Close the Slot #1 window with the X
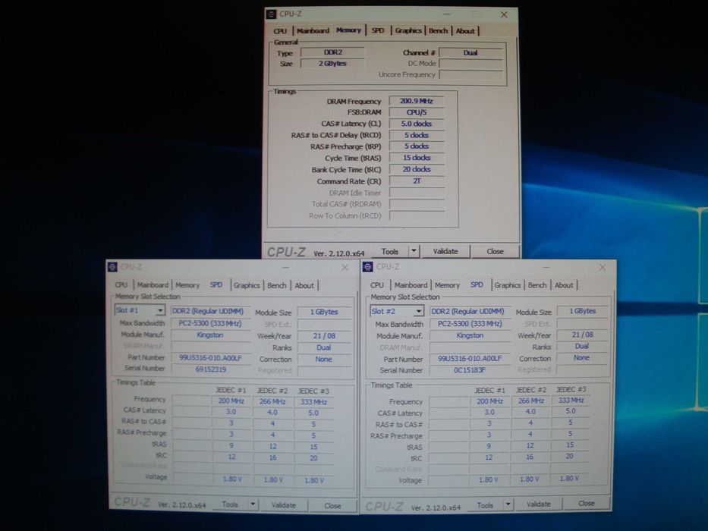Image resolution: width=708 pixels, height=531 pixels. coord(345,268)
